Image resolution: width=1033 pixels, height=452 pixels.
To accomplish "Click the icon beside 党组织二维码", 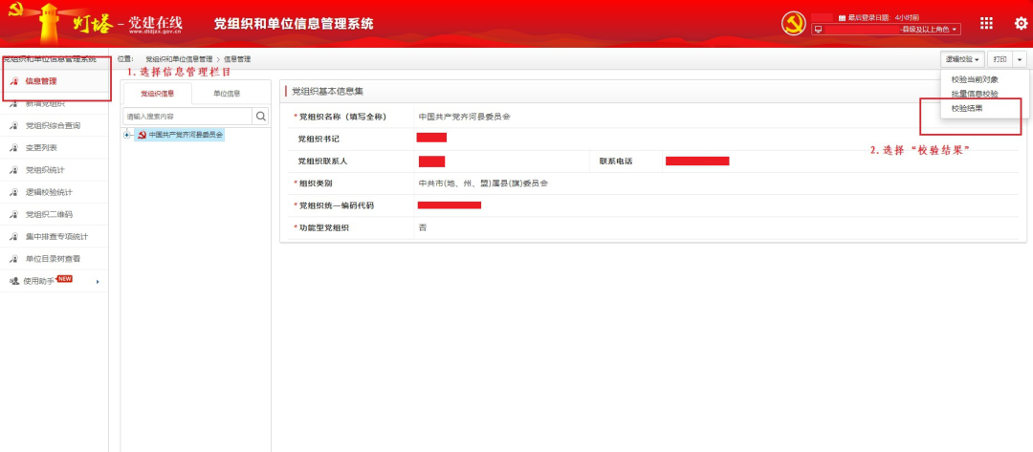I will coord(13,214).
